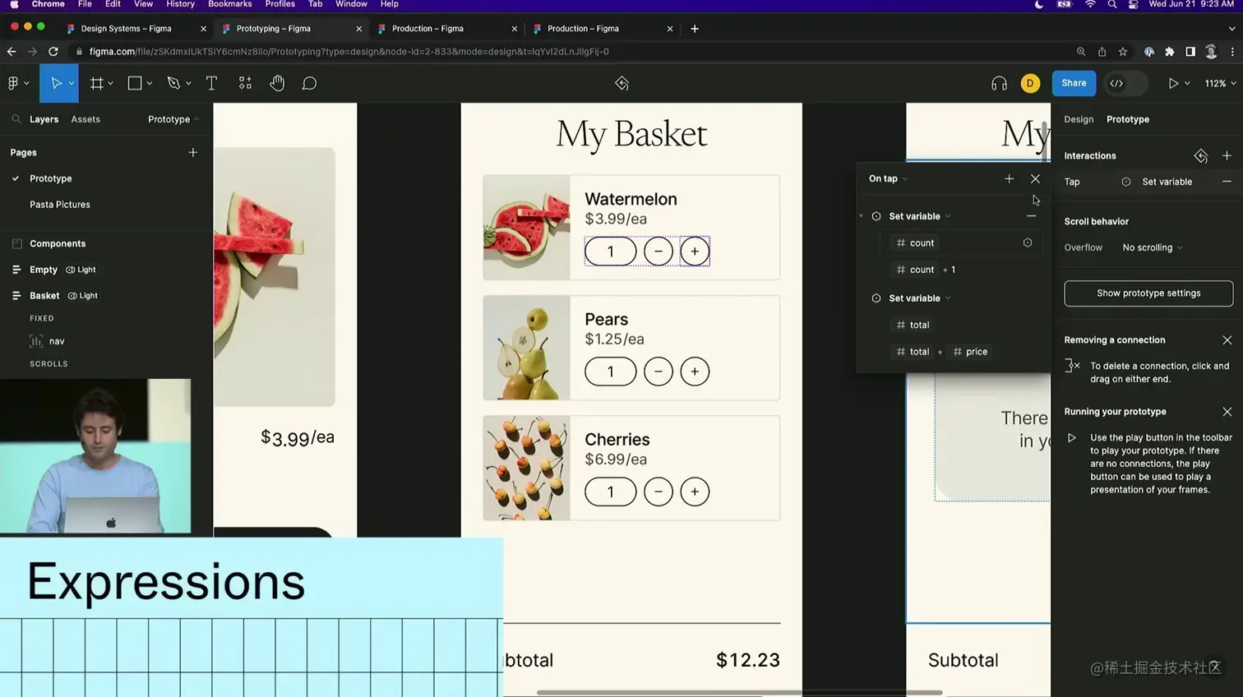This screenshot has height=697, width=1243.
Task: Add a new page with plus icon
Action: [x=192, y=152]
